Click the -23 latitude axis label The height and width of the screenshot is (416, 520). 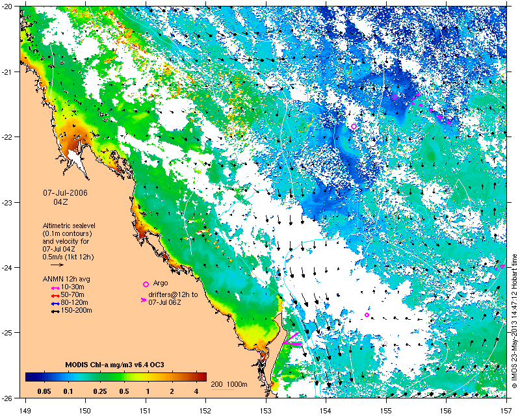click(x=7, y=202)
